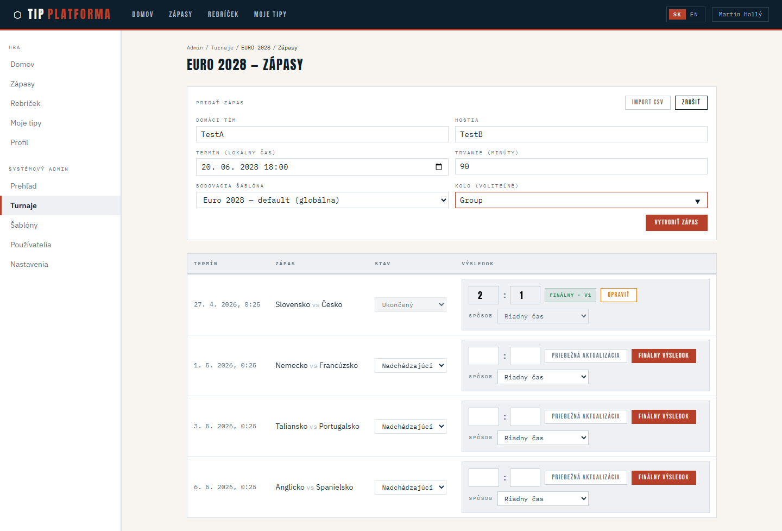Click the home score field for Anglicko vs Spanielsko
The width and height of the screenshot is (782, 531).
coord(483,478)
